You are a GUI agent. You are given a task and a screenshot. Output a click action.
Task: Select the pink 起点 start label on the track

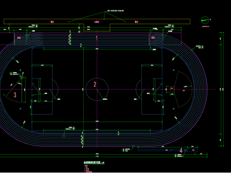153,37
